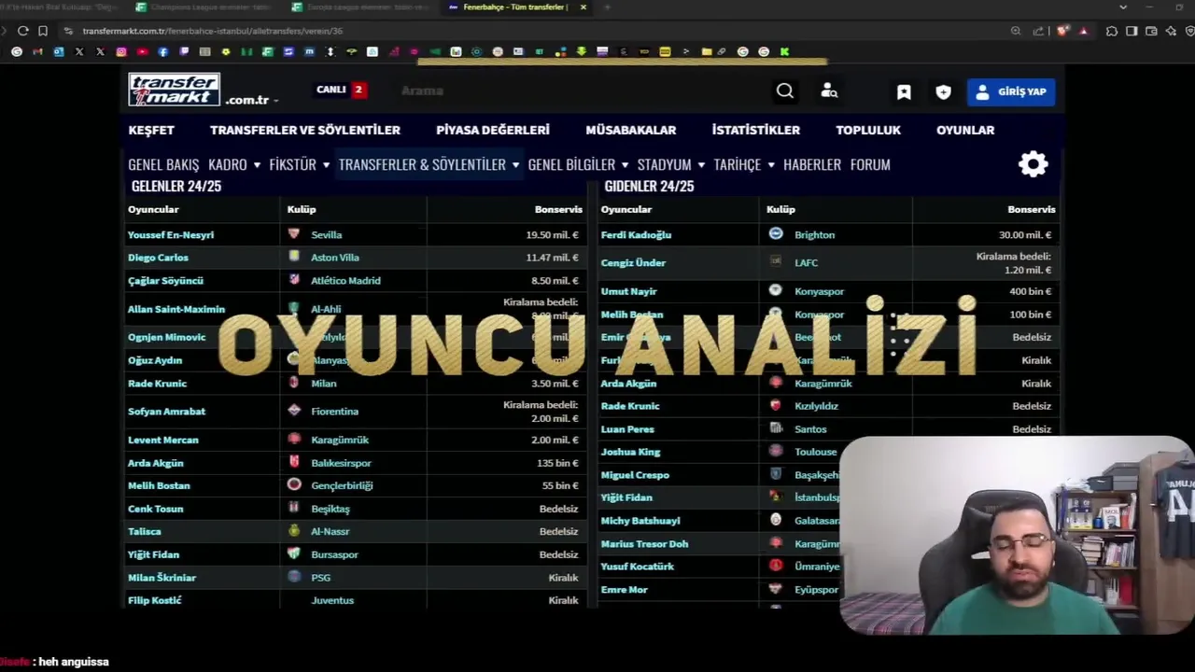Close the Fenerbahçe browser tab

[x=583, y=7]
